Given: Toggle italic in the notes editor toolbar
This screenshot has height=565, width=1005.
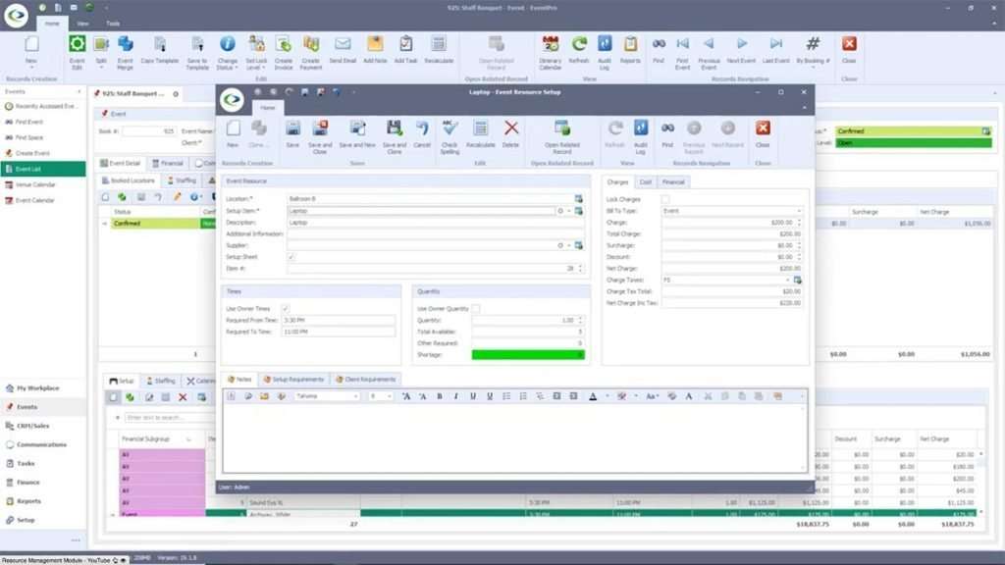Looking at the screenshot, I should [x=455, y=396].
